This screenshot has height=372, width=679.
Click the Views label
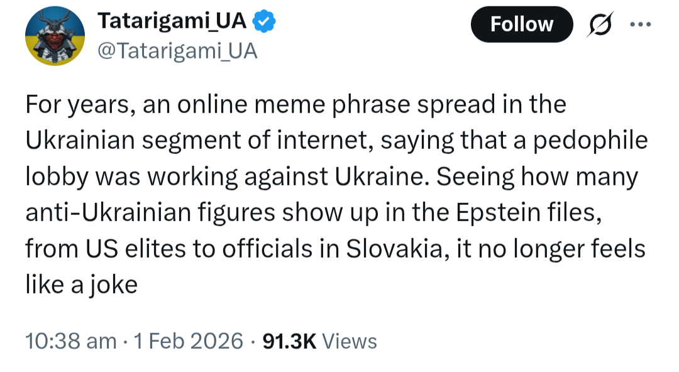tap(350, 341)
